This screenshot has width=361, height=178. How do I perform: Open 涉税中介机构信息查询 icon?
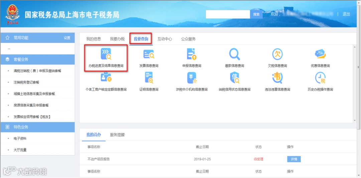coord(192,78)
